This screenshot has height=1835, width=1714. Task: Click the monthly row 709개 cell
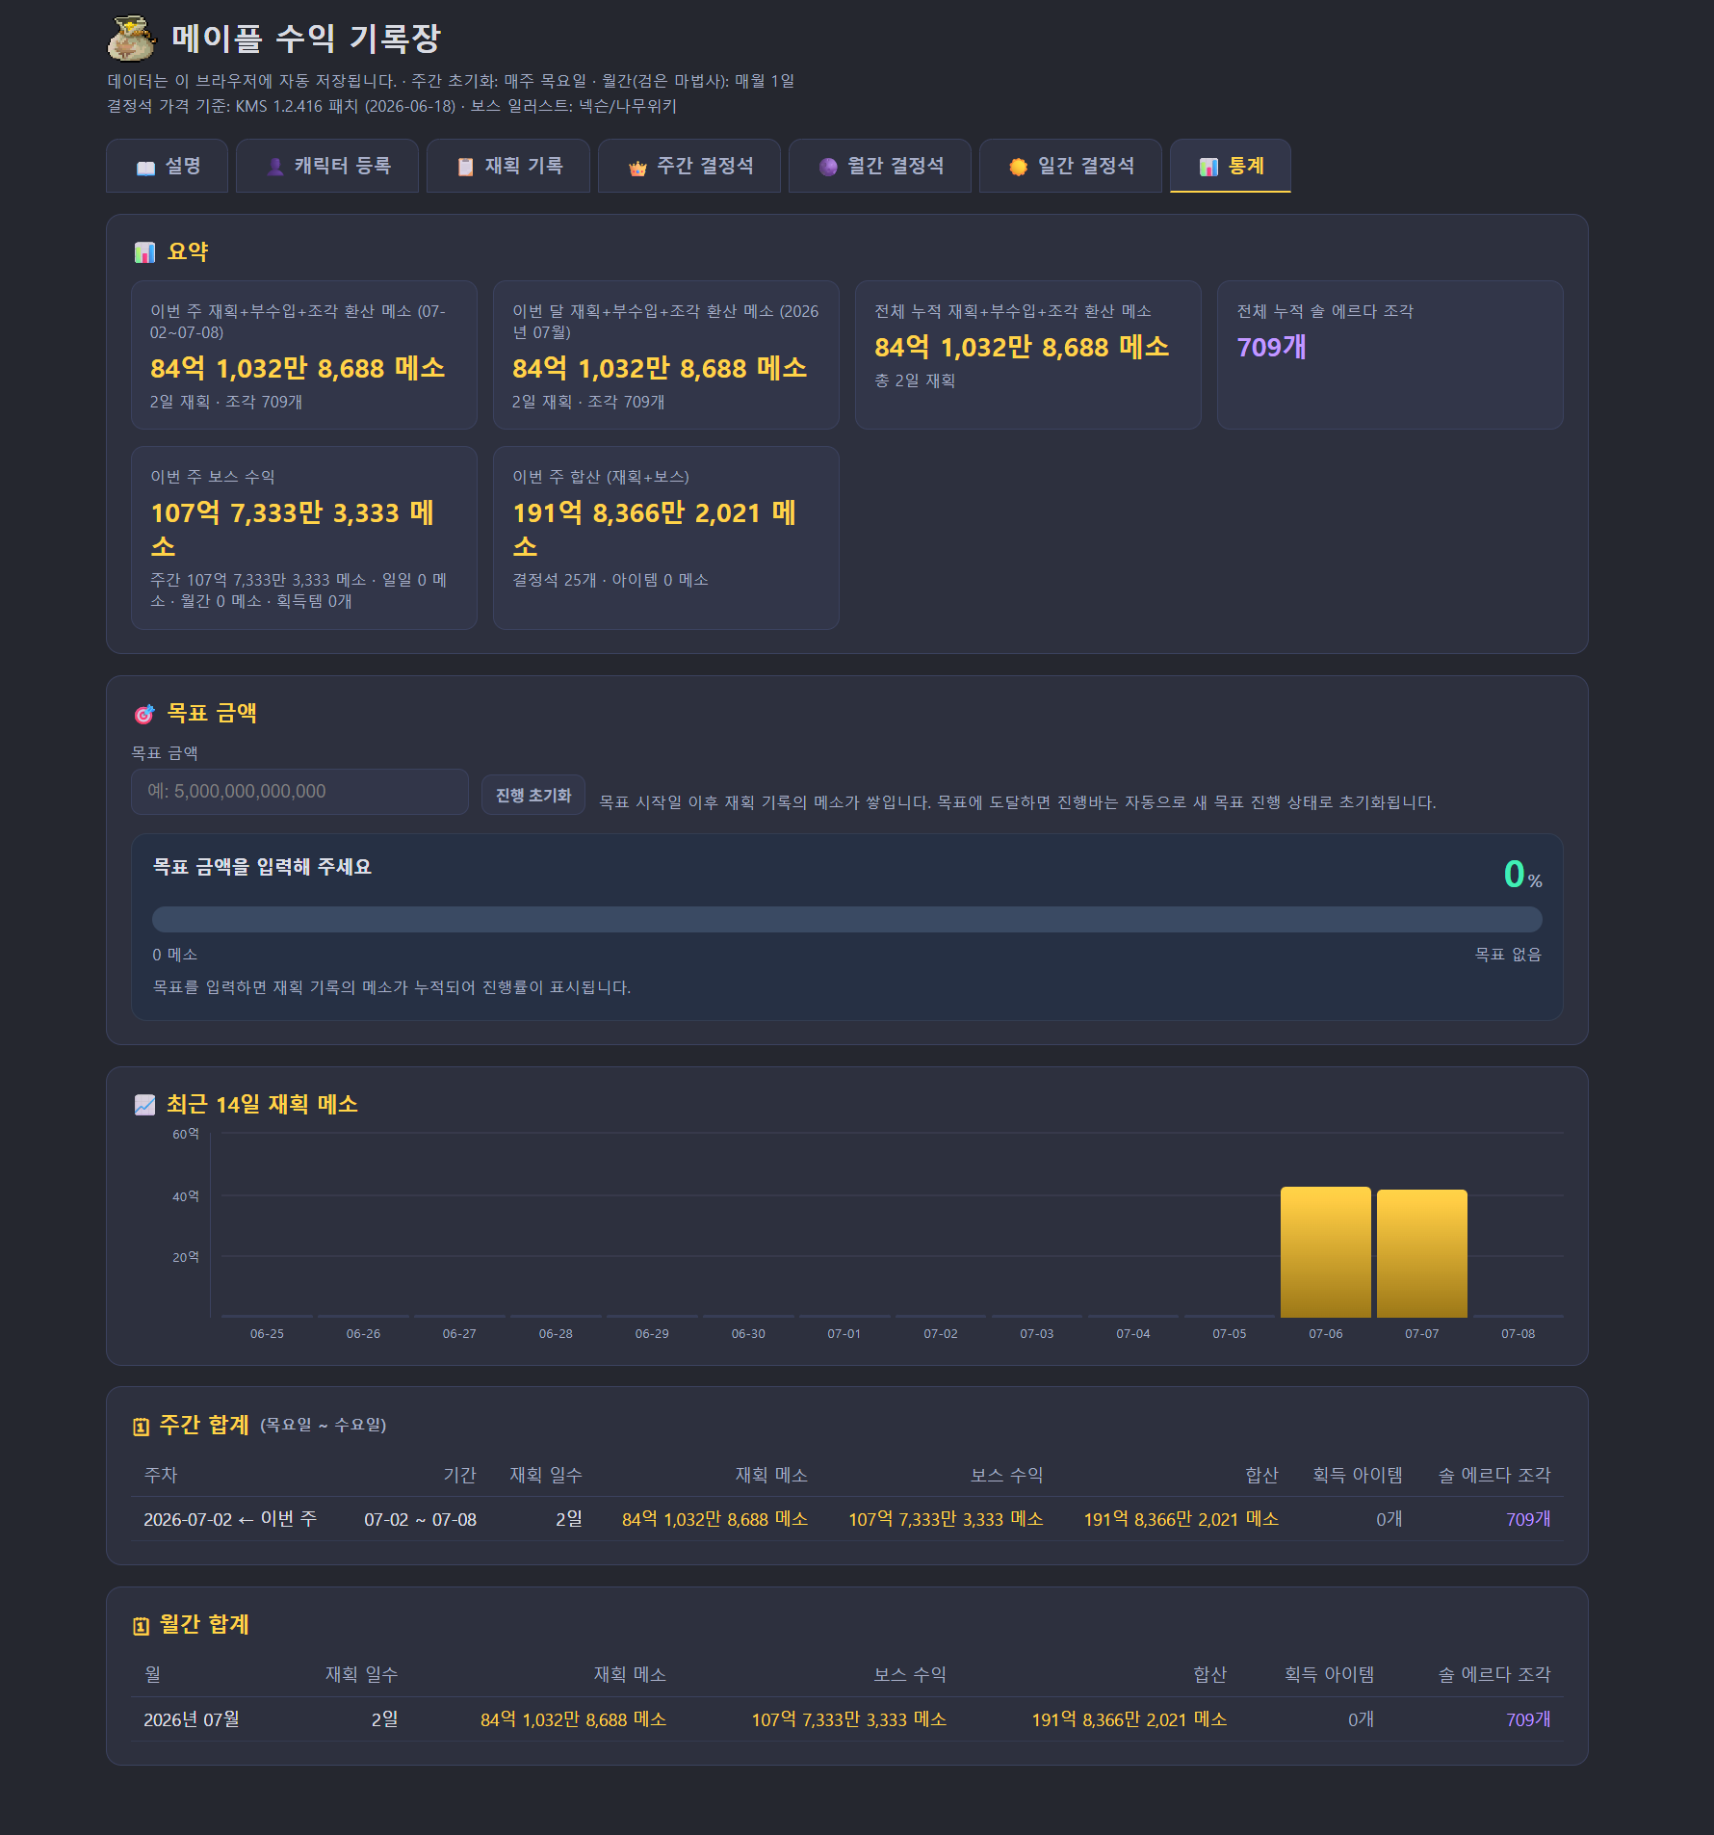(1528, 1720)
